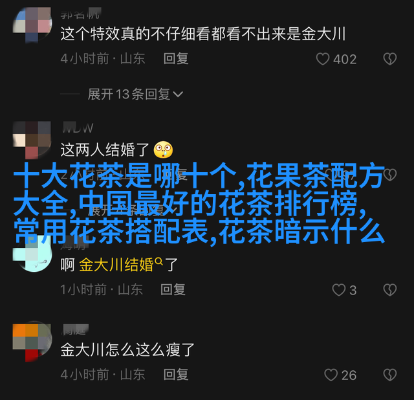Viewport: 414px width, 400px height.
Task: Open the highlighted 金大川结婚 search link
Action: coord(116,265)
